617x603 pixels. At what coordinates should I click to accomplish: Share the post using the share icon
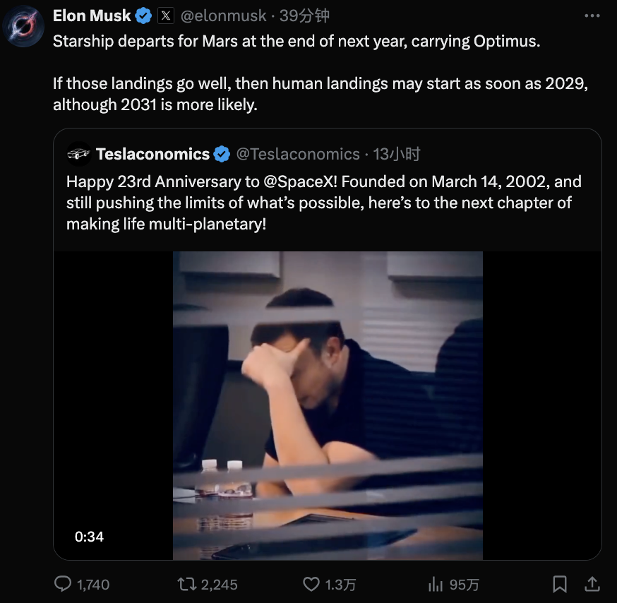point(591,584)
